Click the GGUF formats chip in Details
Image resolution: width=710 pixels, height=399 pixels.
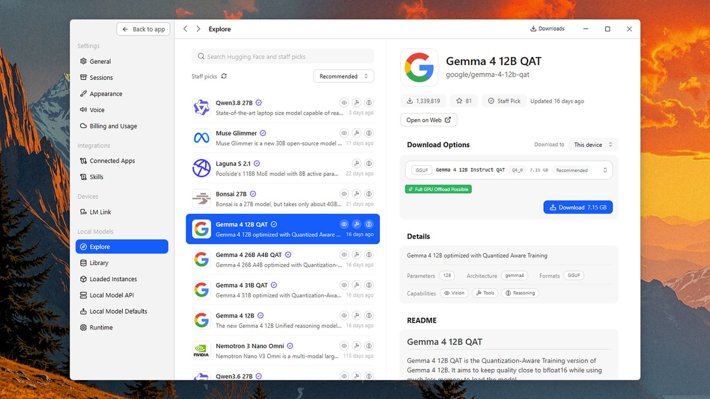[x=574, y=276]
